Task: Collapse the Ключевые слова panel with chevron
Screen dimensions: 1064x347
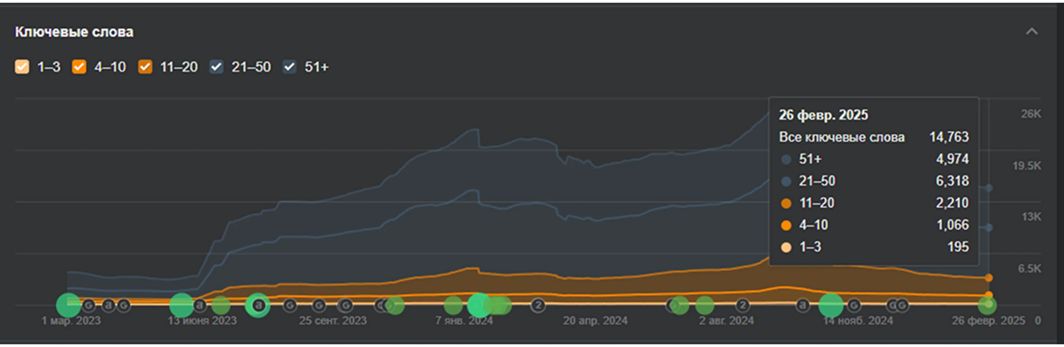Action: [x=1031, y=32]
